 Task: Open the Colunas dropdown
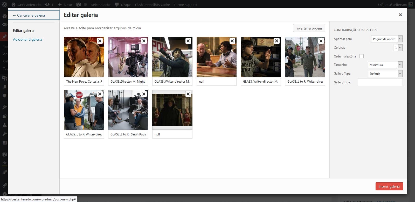[x=398, y=48]
